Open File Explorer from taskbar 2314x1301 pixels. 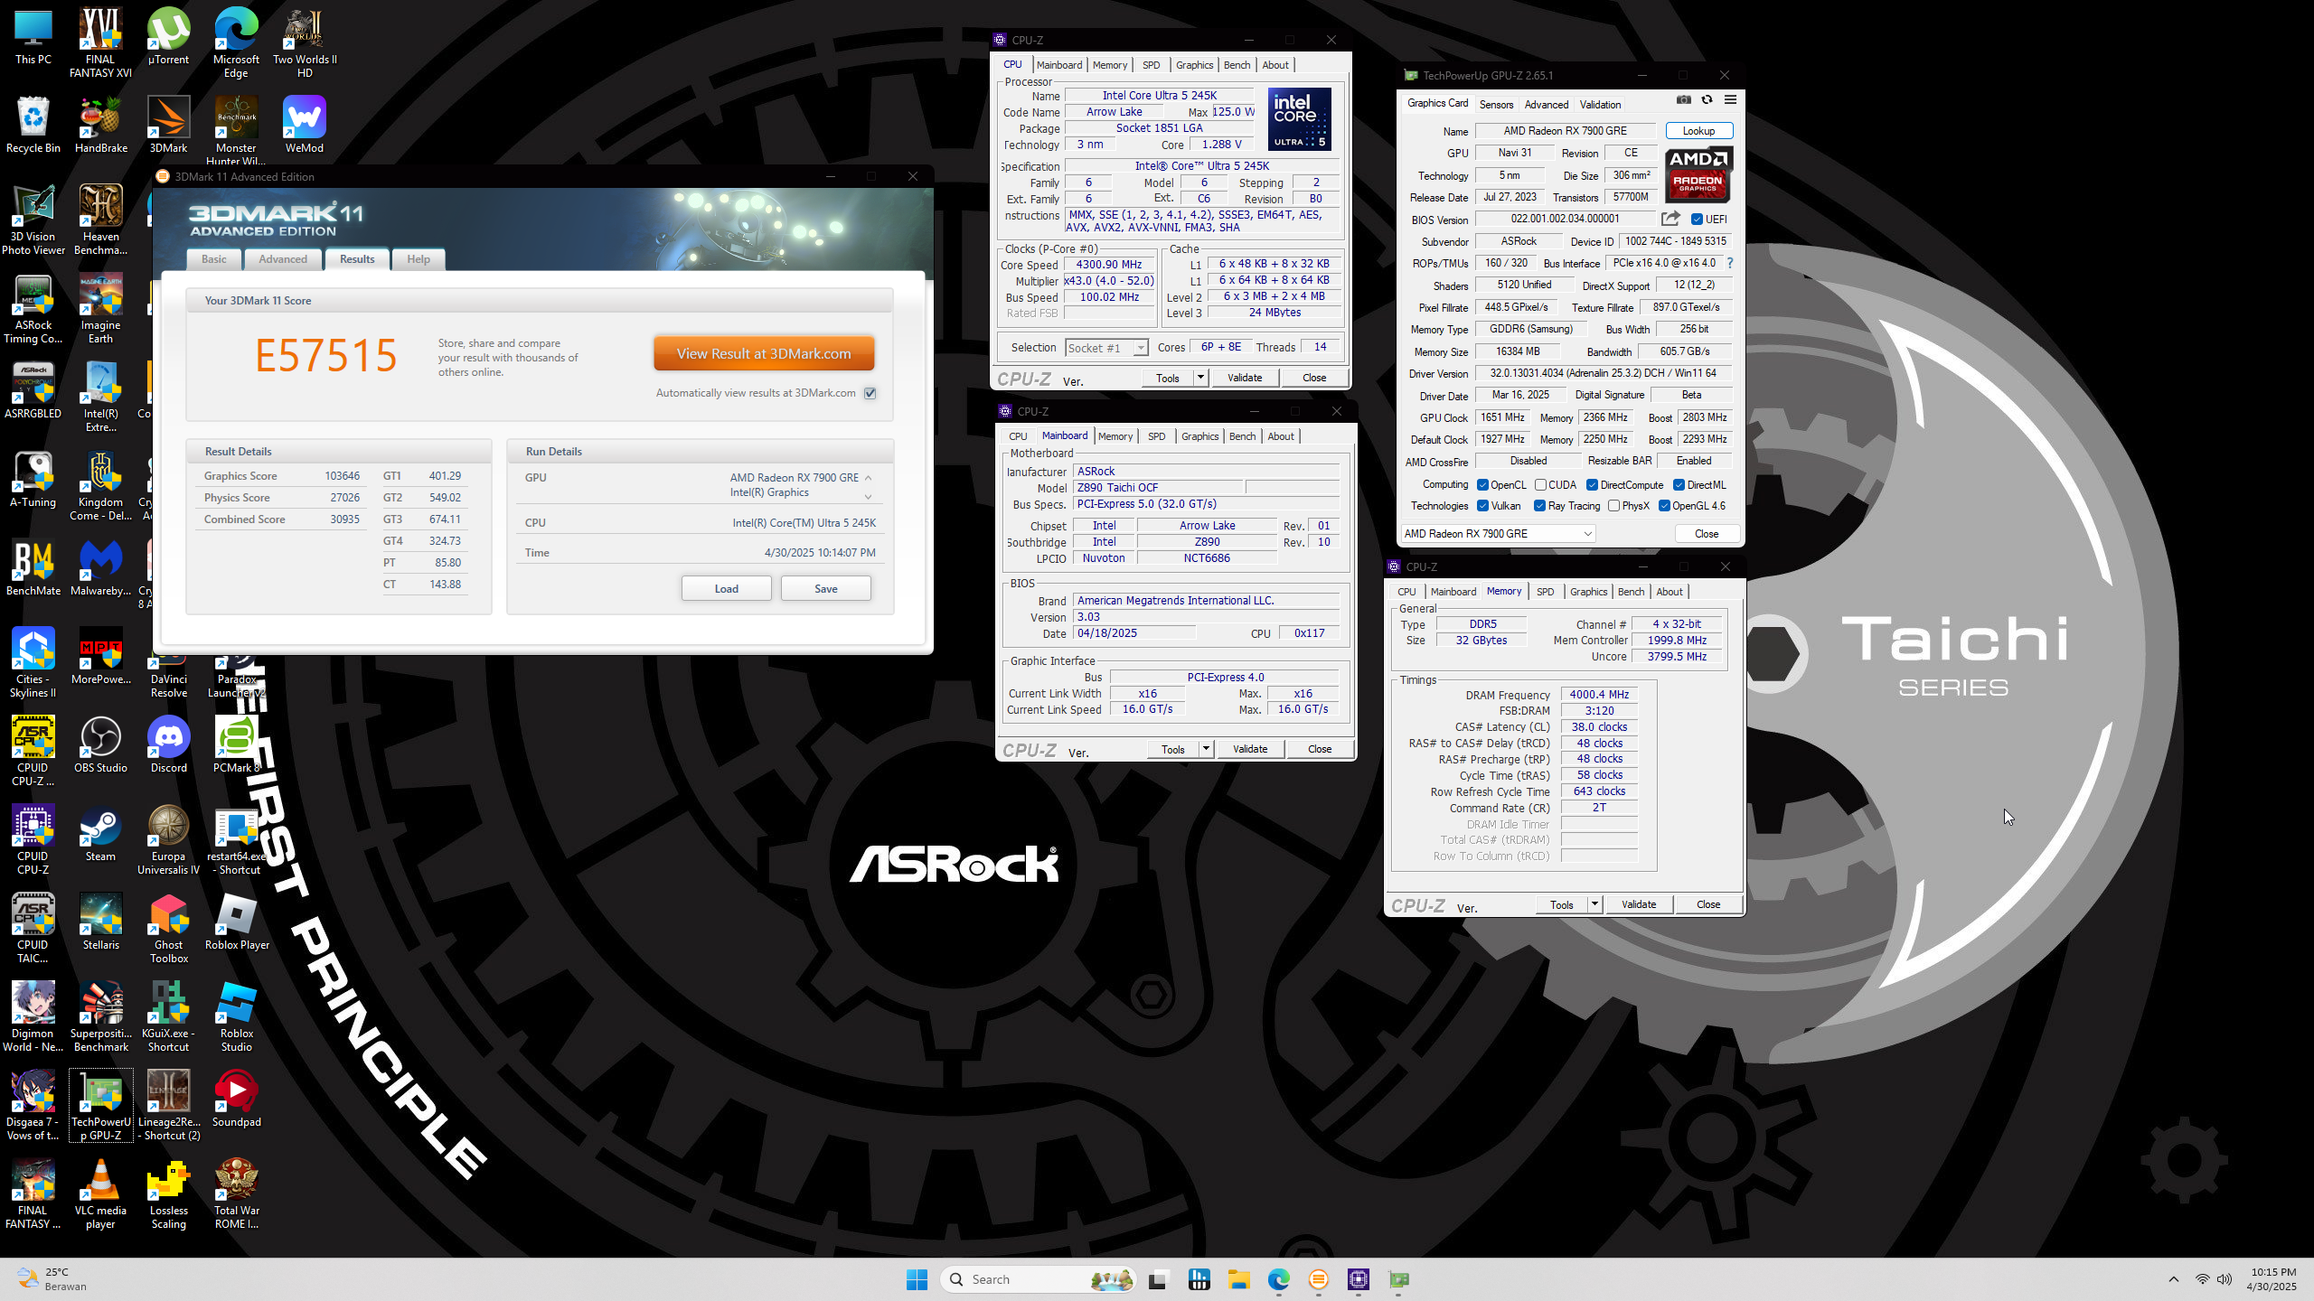1238,1279
